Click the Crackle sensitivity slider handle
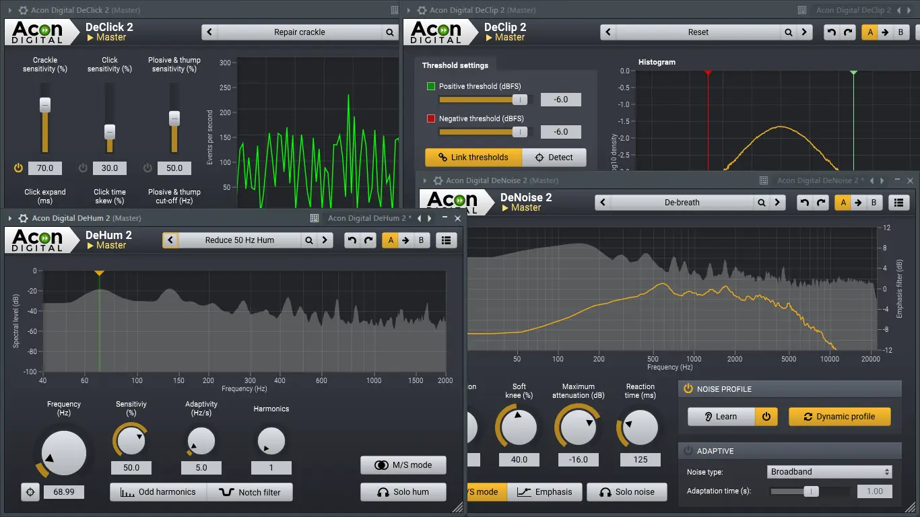Viewport: 920px width, 517px height. [x=45, y=105]
